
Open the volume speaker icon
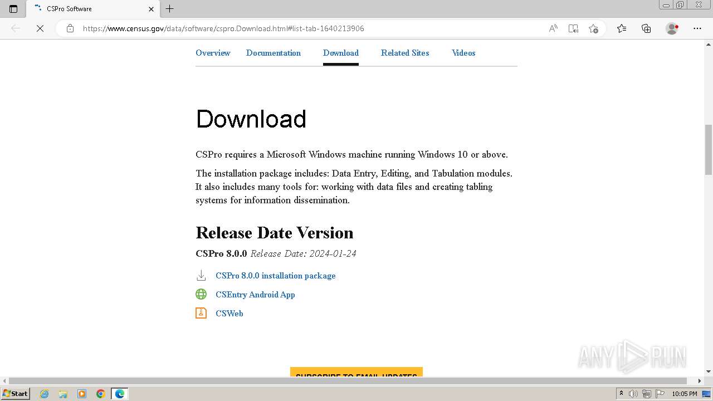click(x=633, y=394)
